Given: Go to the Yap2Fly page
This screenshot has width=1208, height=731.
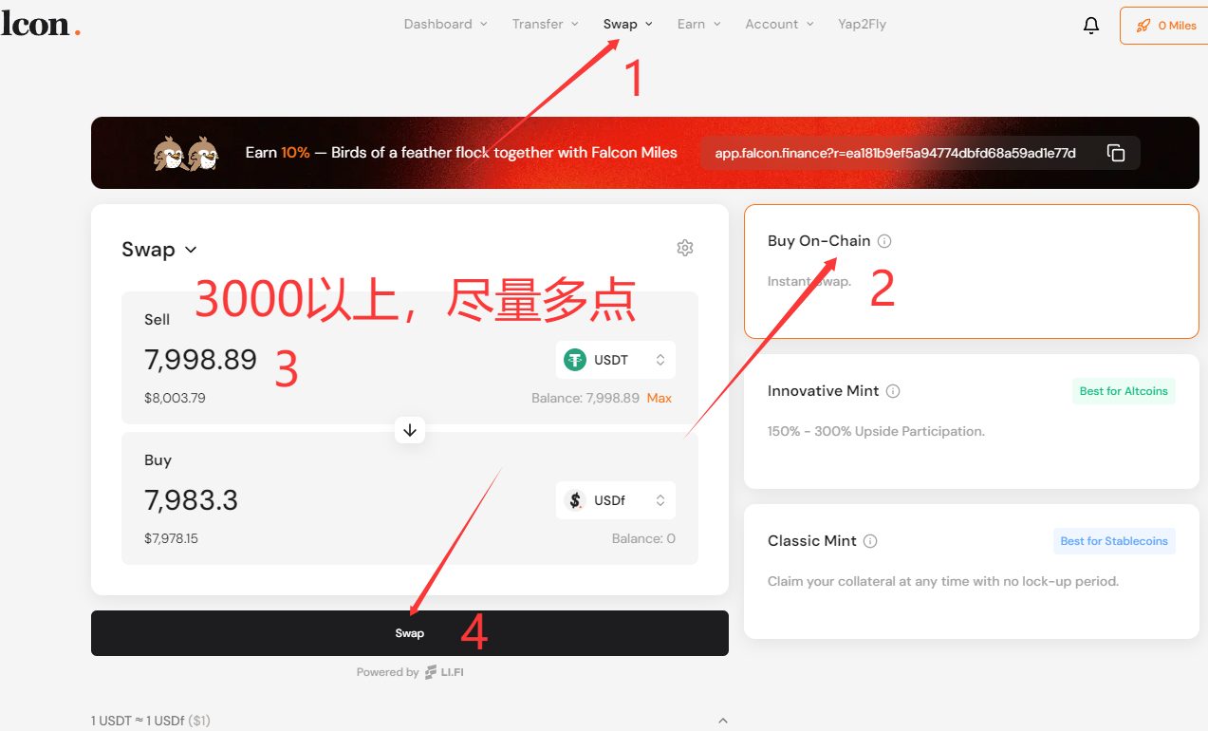Looking at the screenshot, I should (863, 25).
